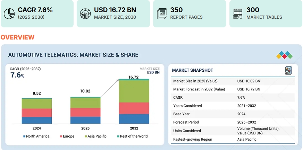303x150 pixels.
Task: Click the 2032 green Asia Pacific bar segment
Action: [x=134, y=91]
